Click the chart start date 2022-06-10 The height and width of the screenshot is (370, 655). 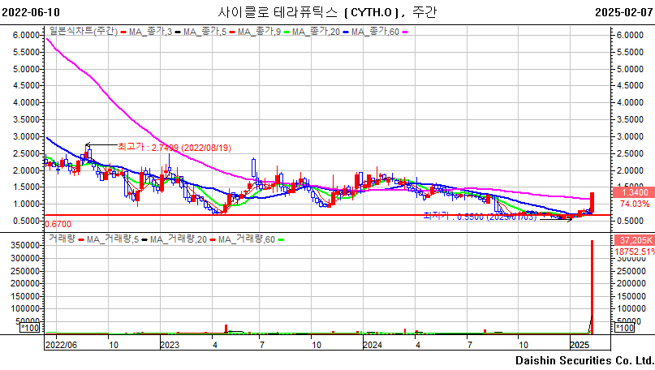pyautogui.click(x=31, y=12)
